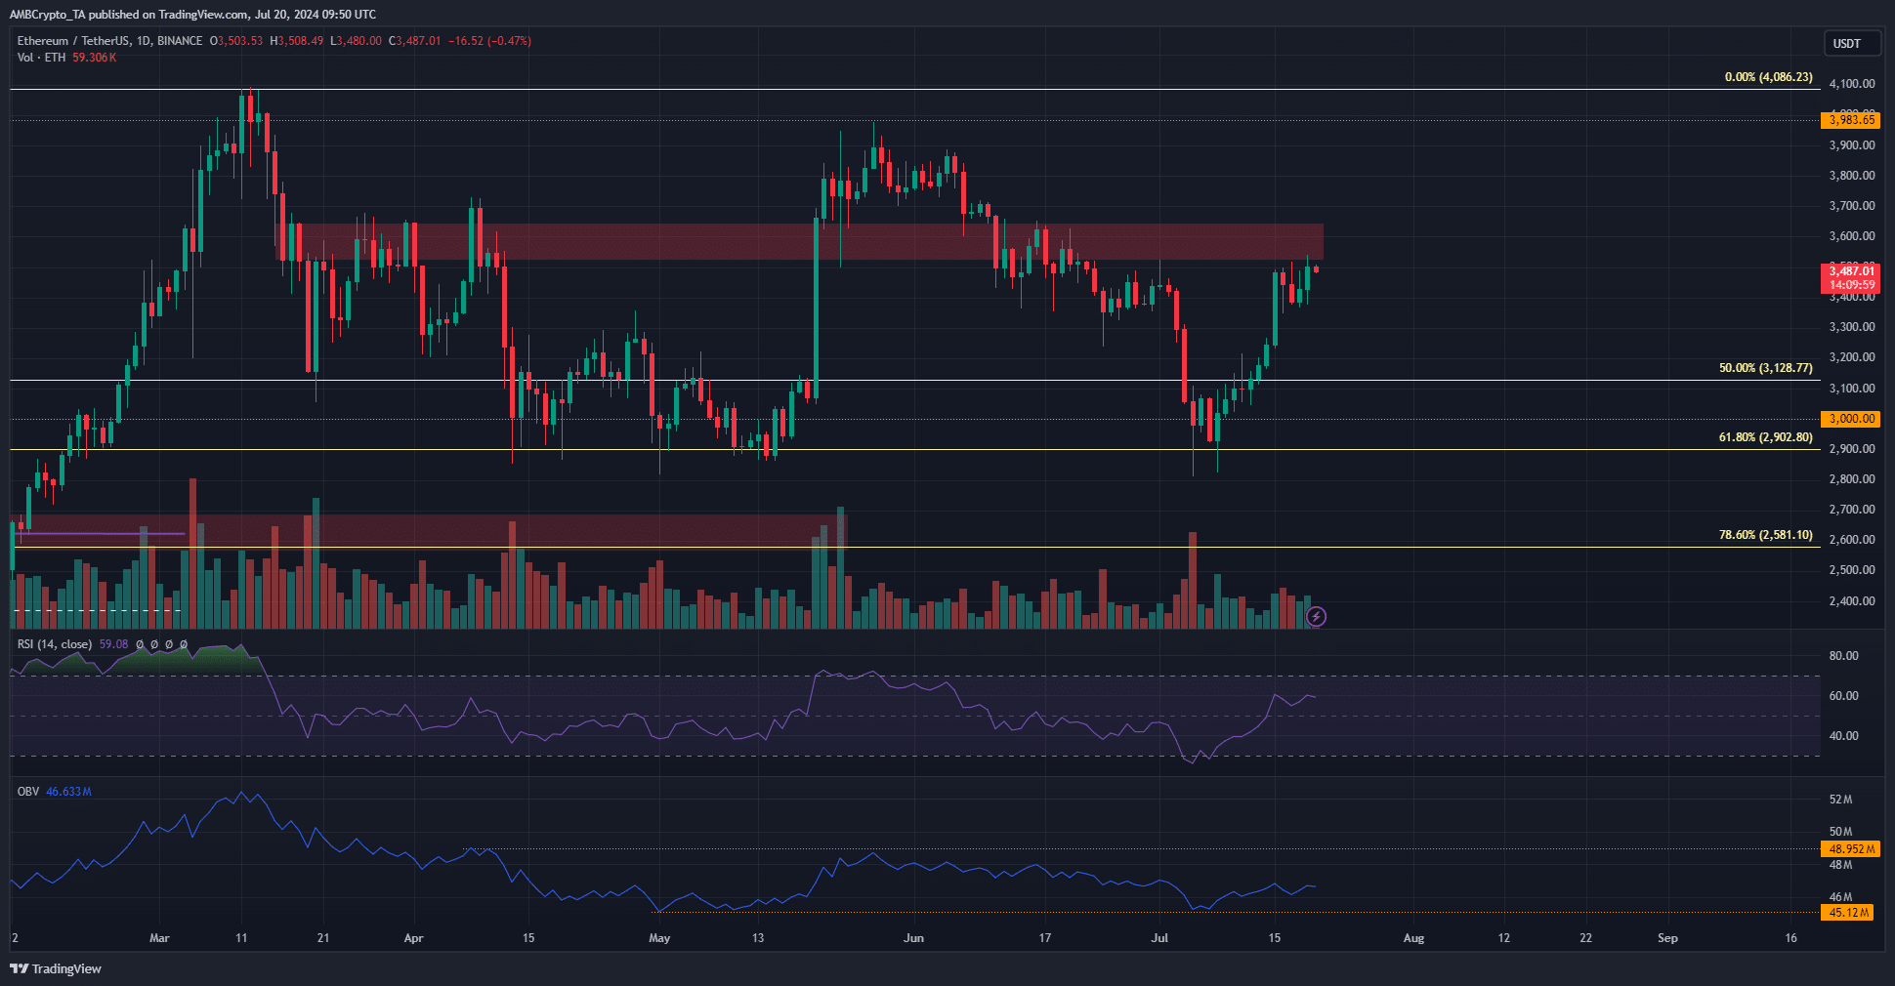Click the Mar date on time axis
1895x986 pixels.
(x=159, y=938)
